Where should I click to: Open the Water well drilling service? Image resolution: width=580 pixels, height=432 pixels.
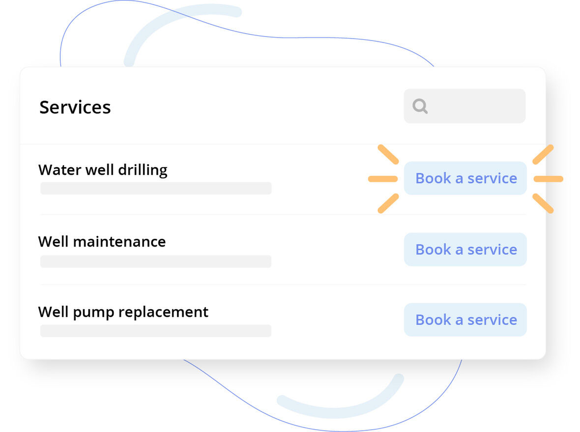pyautogui.click(x=103, y=170)
